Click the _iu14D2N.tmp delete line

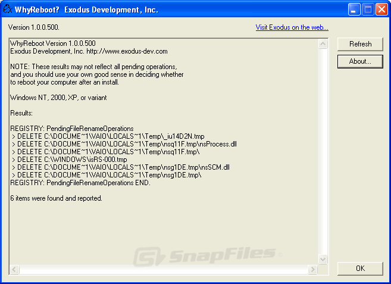tap(108, 136)
